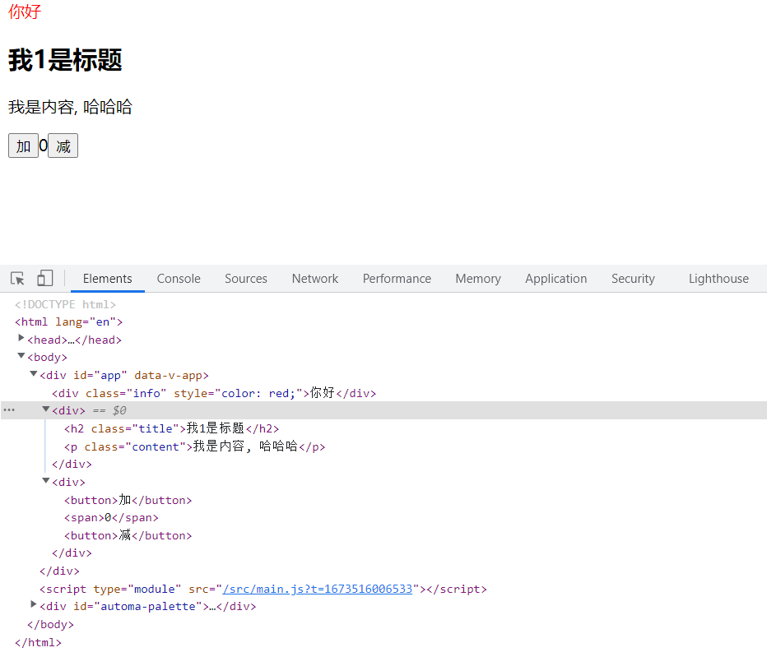767x666 pixels.
Task: Collapse the div id="app" node
Action: pos(33,374)
